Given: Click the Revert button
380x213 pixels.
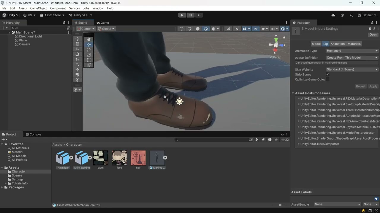Looking at the screenshot, I should pos(360,86).
